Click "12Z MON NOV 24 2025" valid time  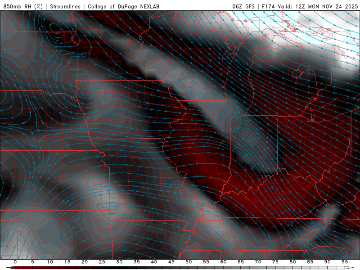(327, 6)
